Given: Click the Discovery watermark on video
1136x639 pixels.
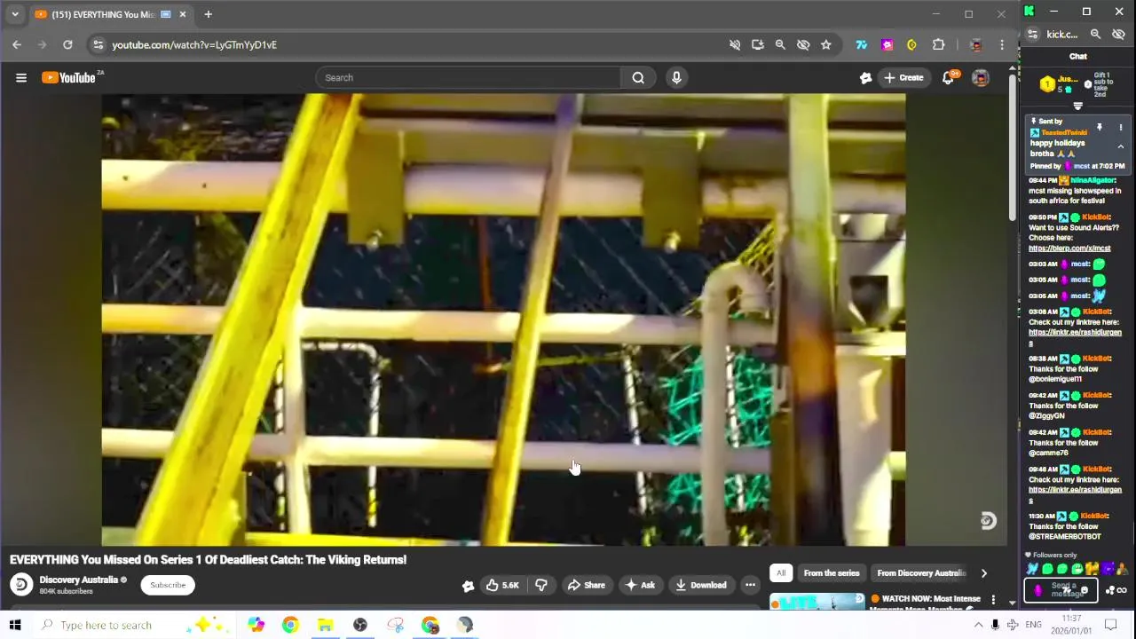Looking at the screenshot, I should pyautogui.click(x=988, y=521).
